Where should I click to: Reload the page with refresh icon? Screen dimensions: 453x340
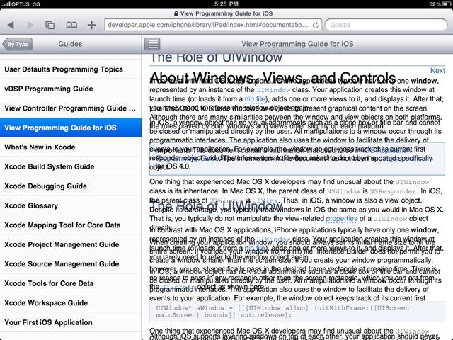(x=316, y=25)
